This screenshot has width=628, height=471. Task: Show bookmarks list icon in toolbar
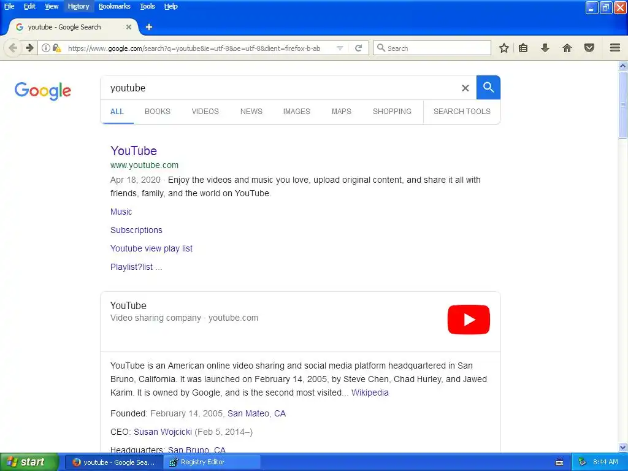(523, 48)
